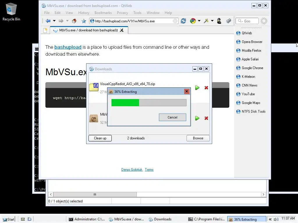Click the extraction progress bar

tap(149, 102)
